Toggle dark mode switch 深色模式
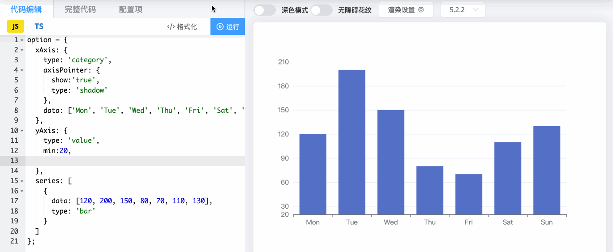The image size is (613, 252). [x=265, y=10]
